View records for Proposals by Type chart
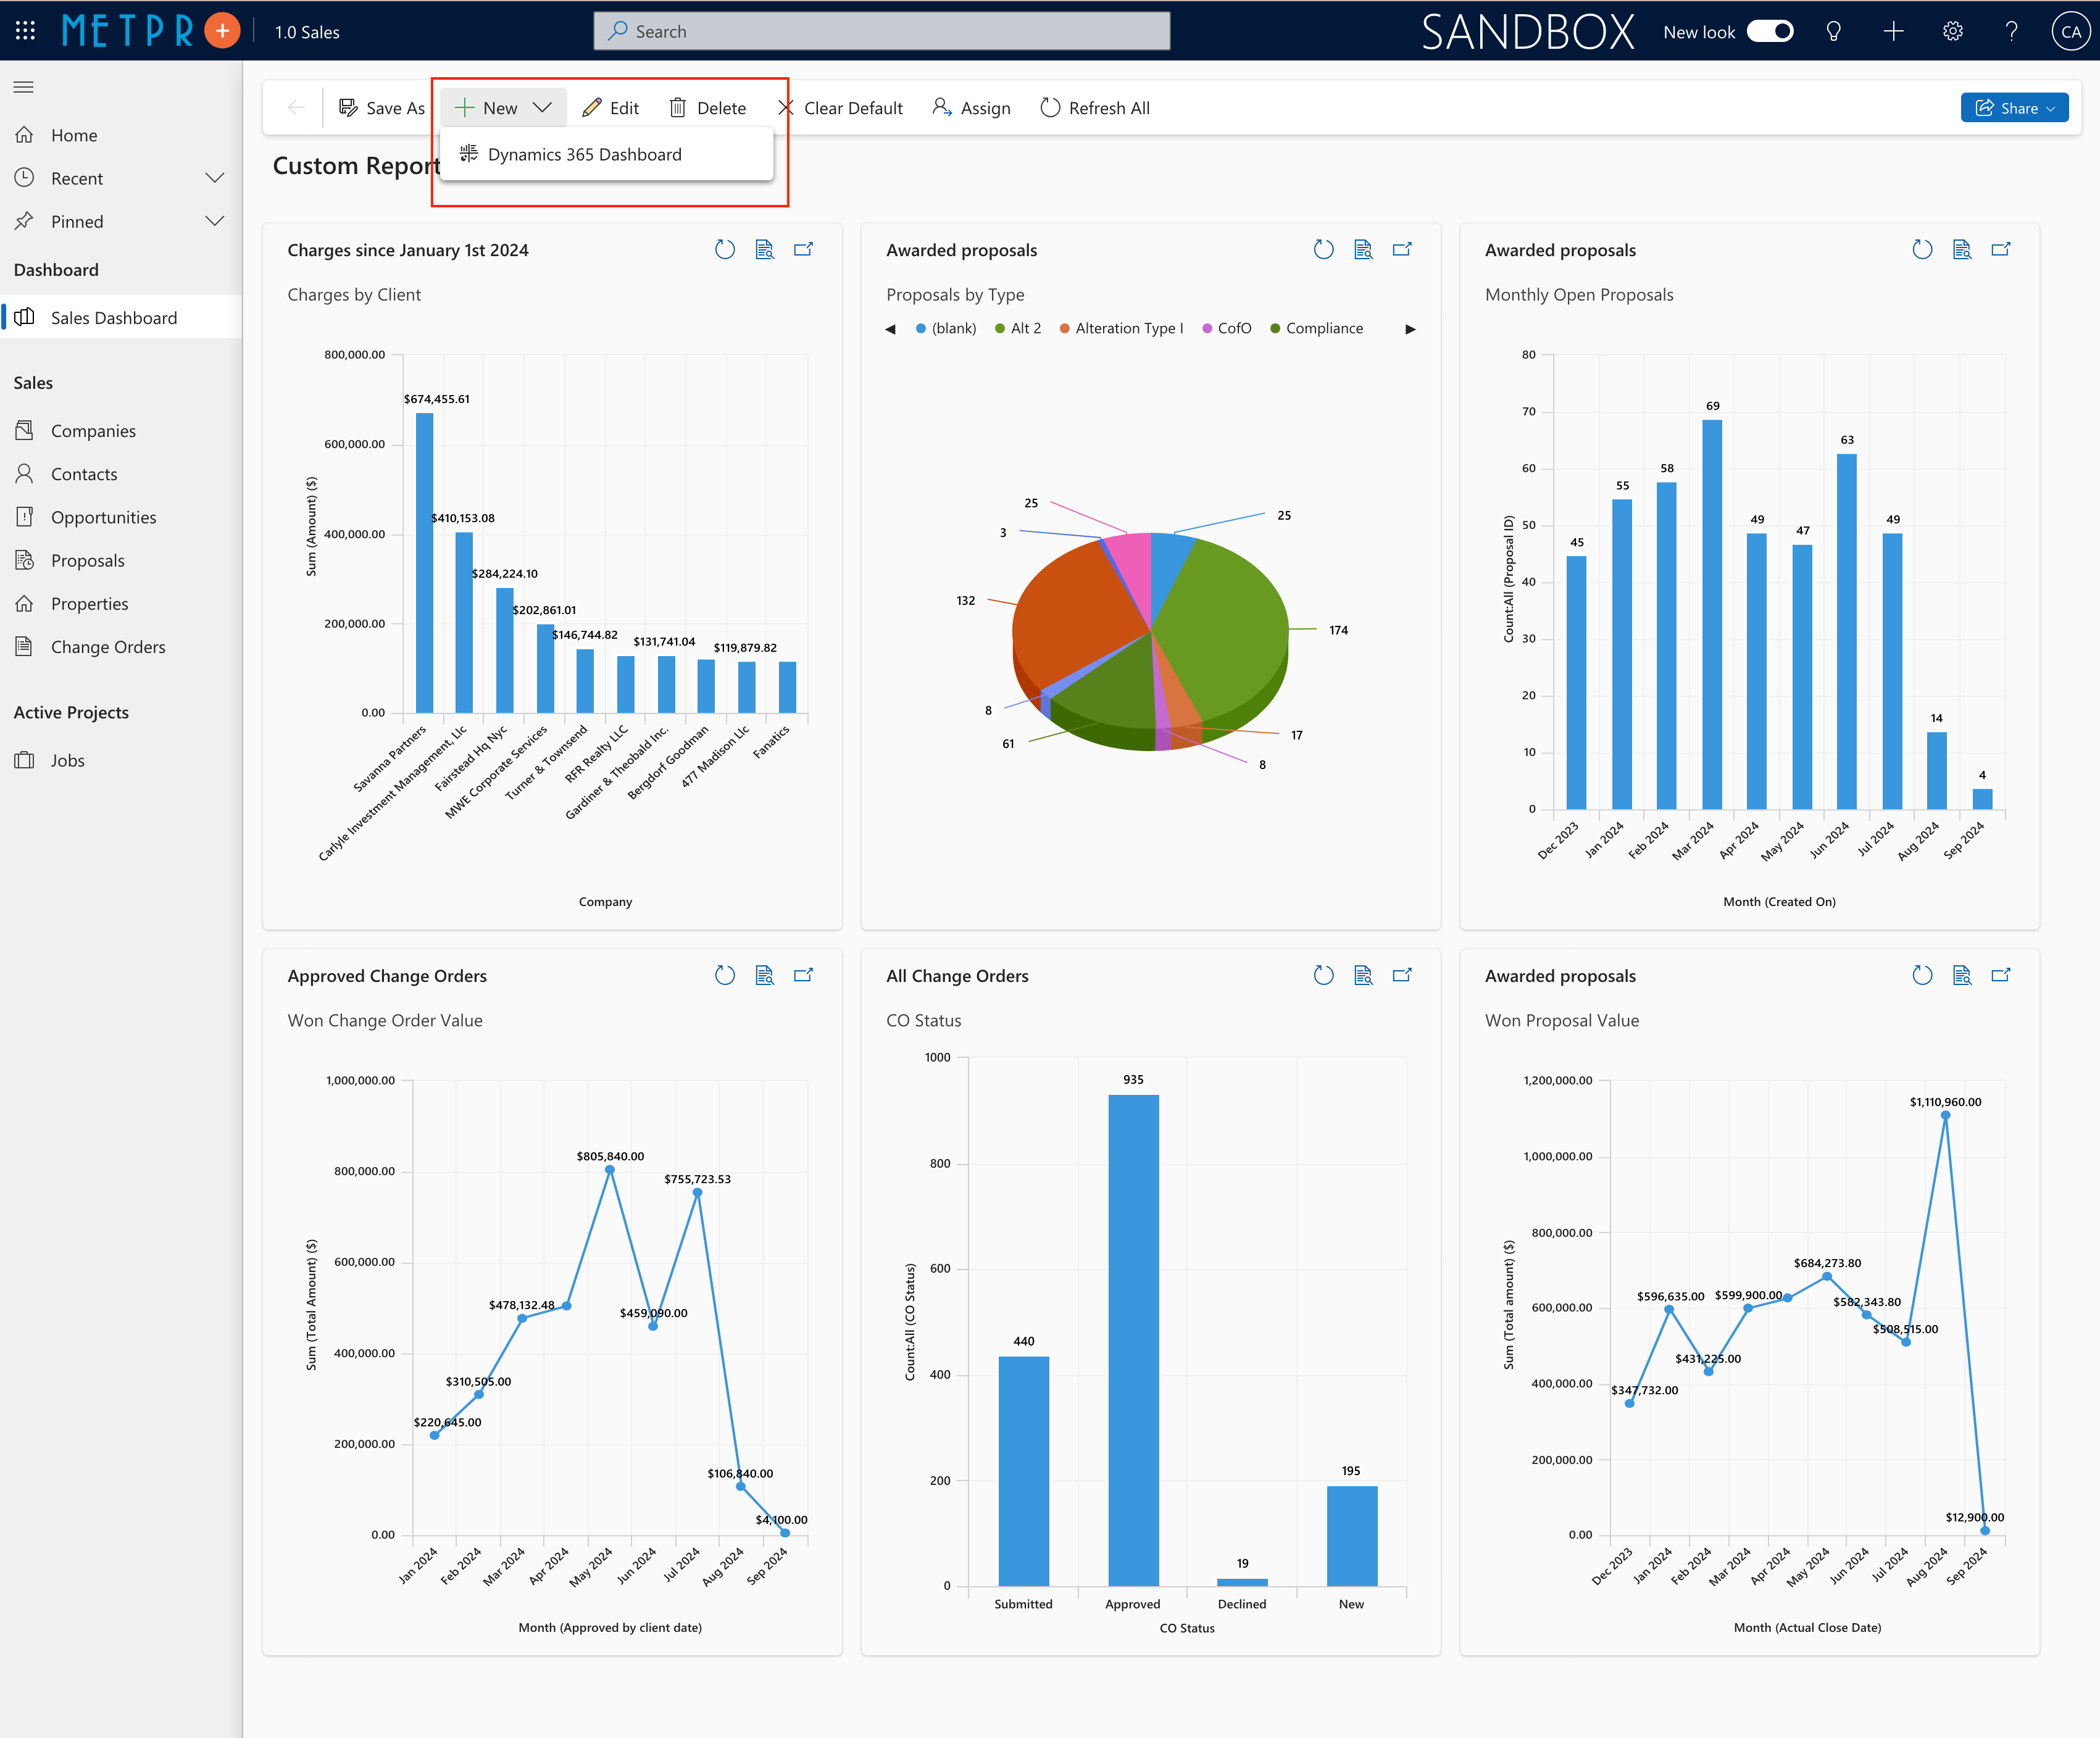Viewport: 2100px width, 1738px height. point(1363,250)
